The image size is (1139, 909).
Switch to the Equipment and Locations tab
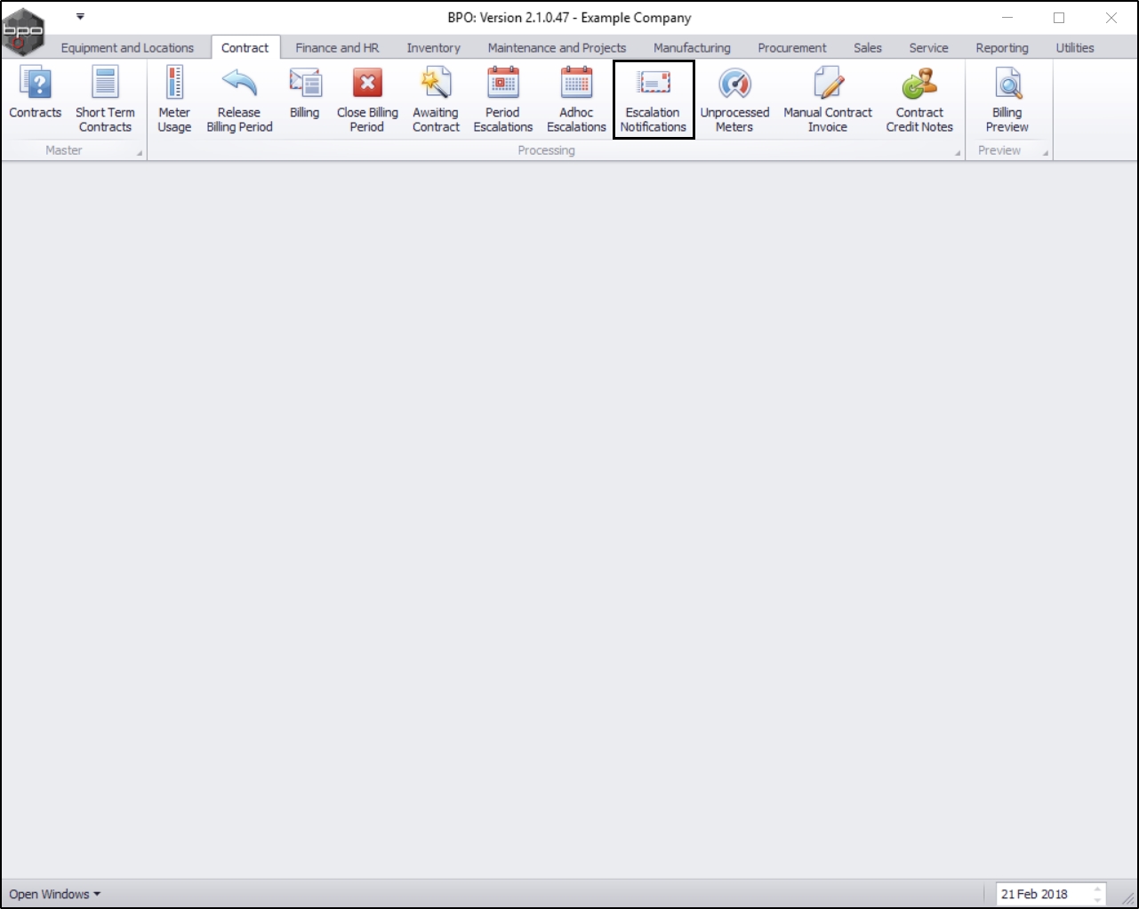[127, 48]
